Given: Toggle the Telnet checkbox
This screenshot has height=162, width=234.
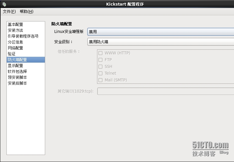Looking at the screenshot, I should tap(101, 73).
